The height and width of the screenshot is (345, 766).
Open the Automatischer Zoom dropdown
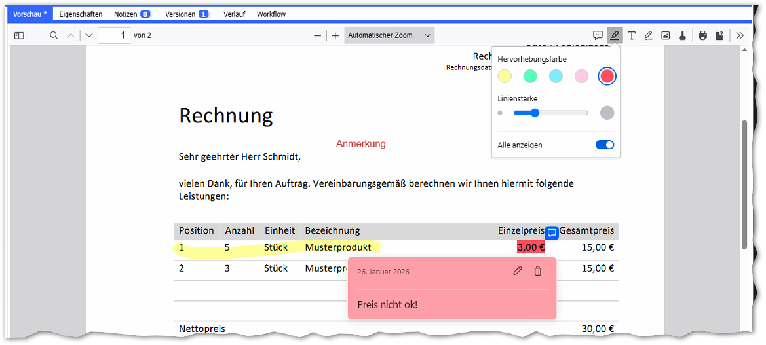[x=389, y=35]
